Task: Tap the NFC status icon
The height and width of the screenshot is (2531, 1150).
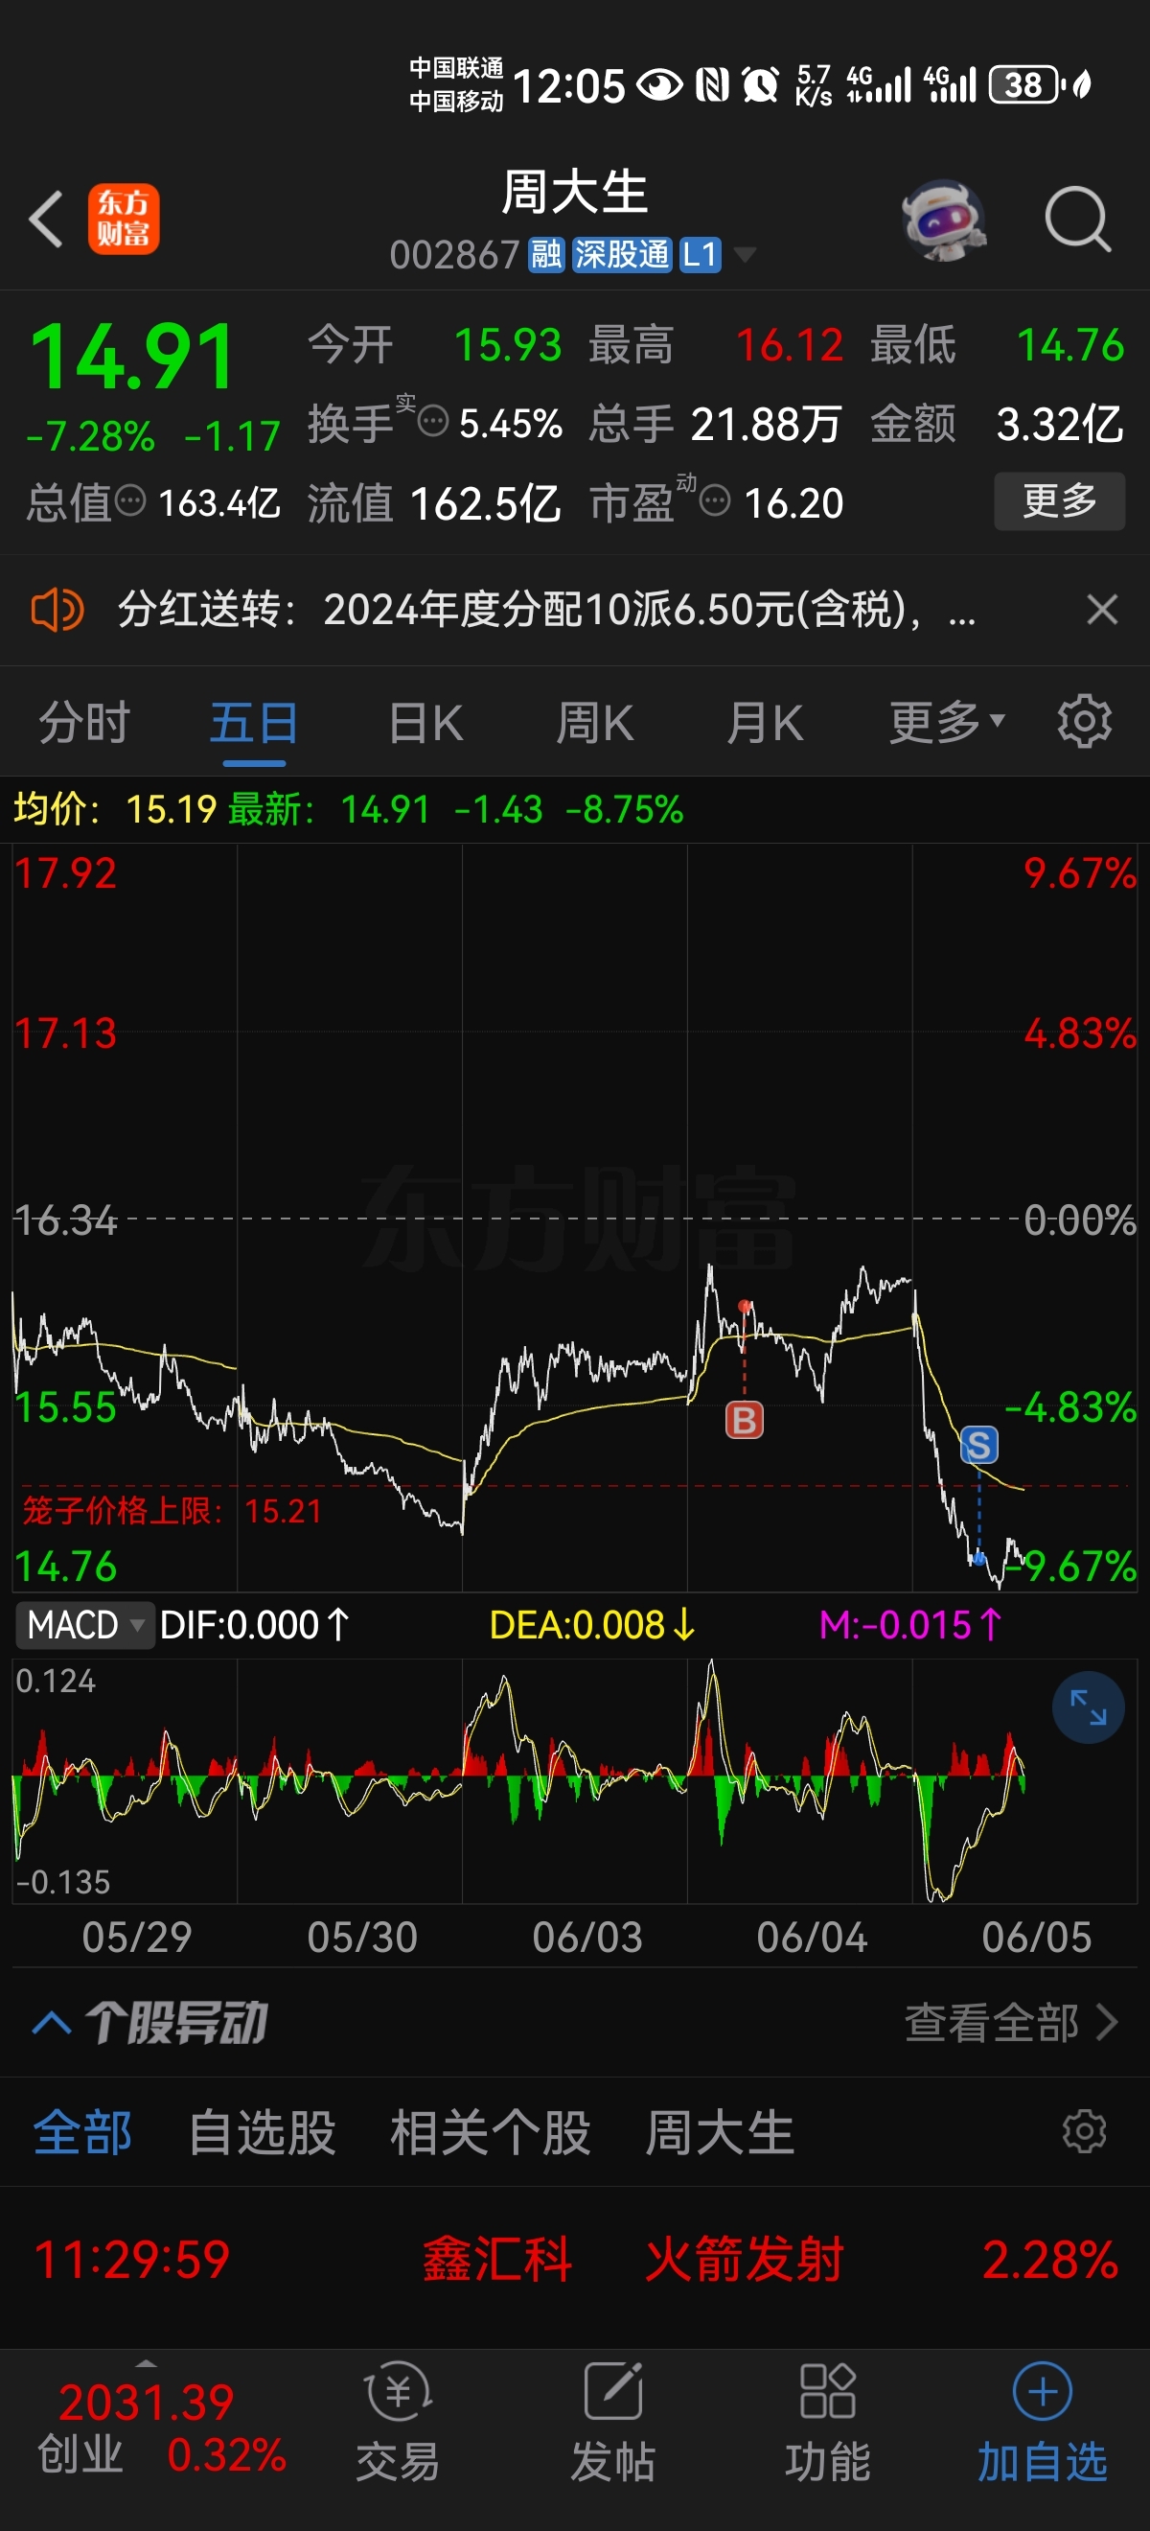Action: click(712, 84)
